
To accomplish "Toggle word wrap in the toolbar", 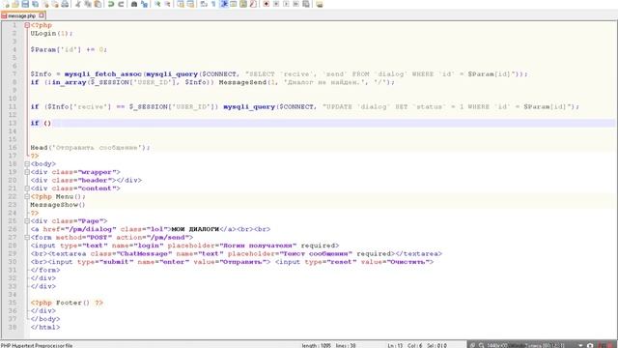I will (204, 4).
